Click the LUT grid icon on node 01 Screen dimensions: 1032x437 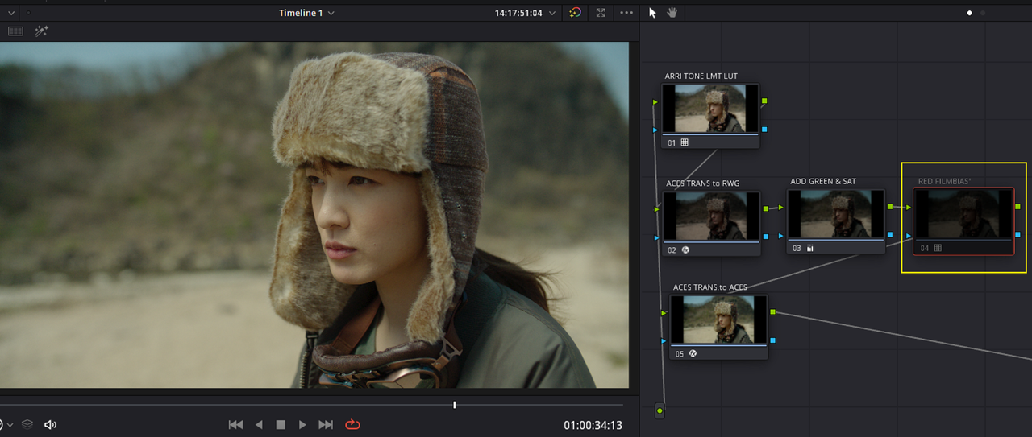[685, 142]
